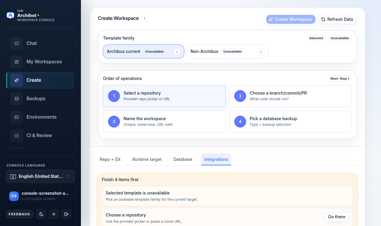
Task: Click the Create rocket icon in sidebar
Action: point(17,80)
